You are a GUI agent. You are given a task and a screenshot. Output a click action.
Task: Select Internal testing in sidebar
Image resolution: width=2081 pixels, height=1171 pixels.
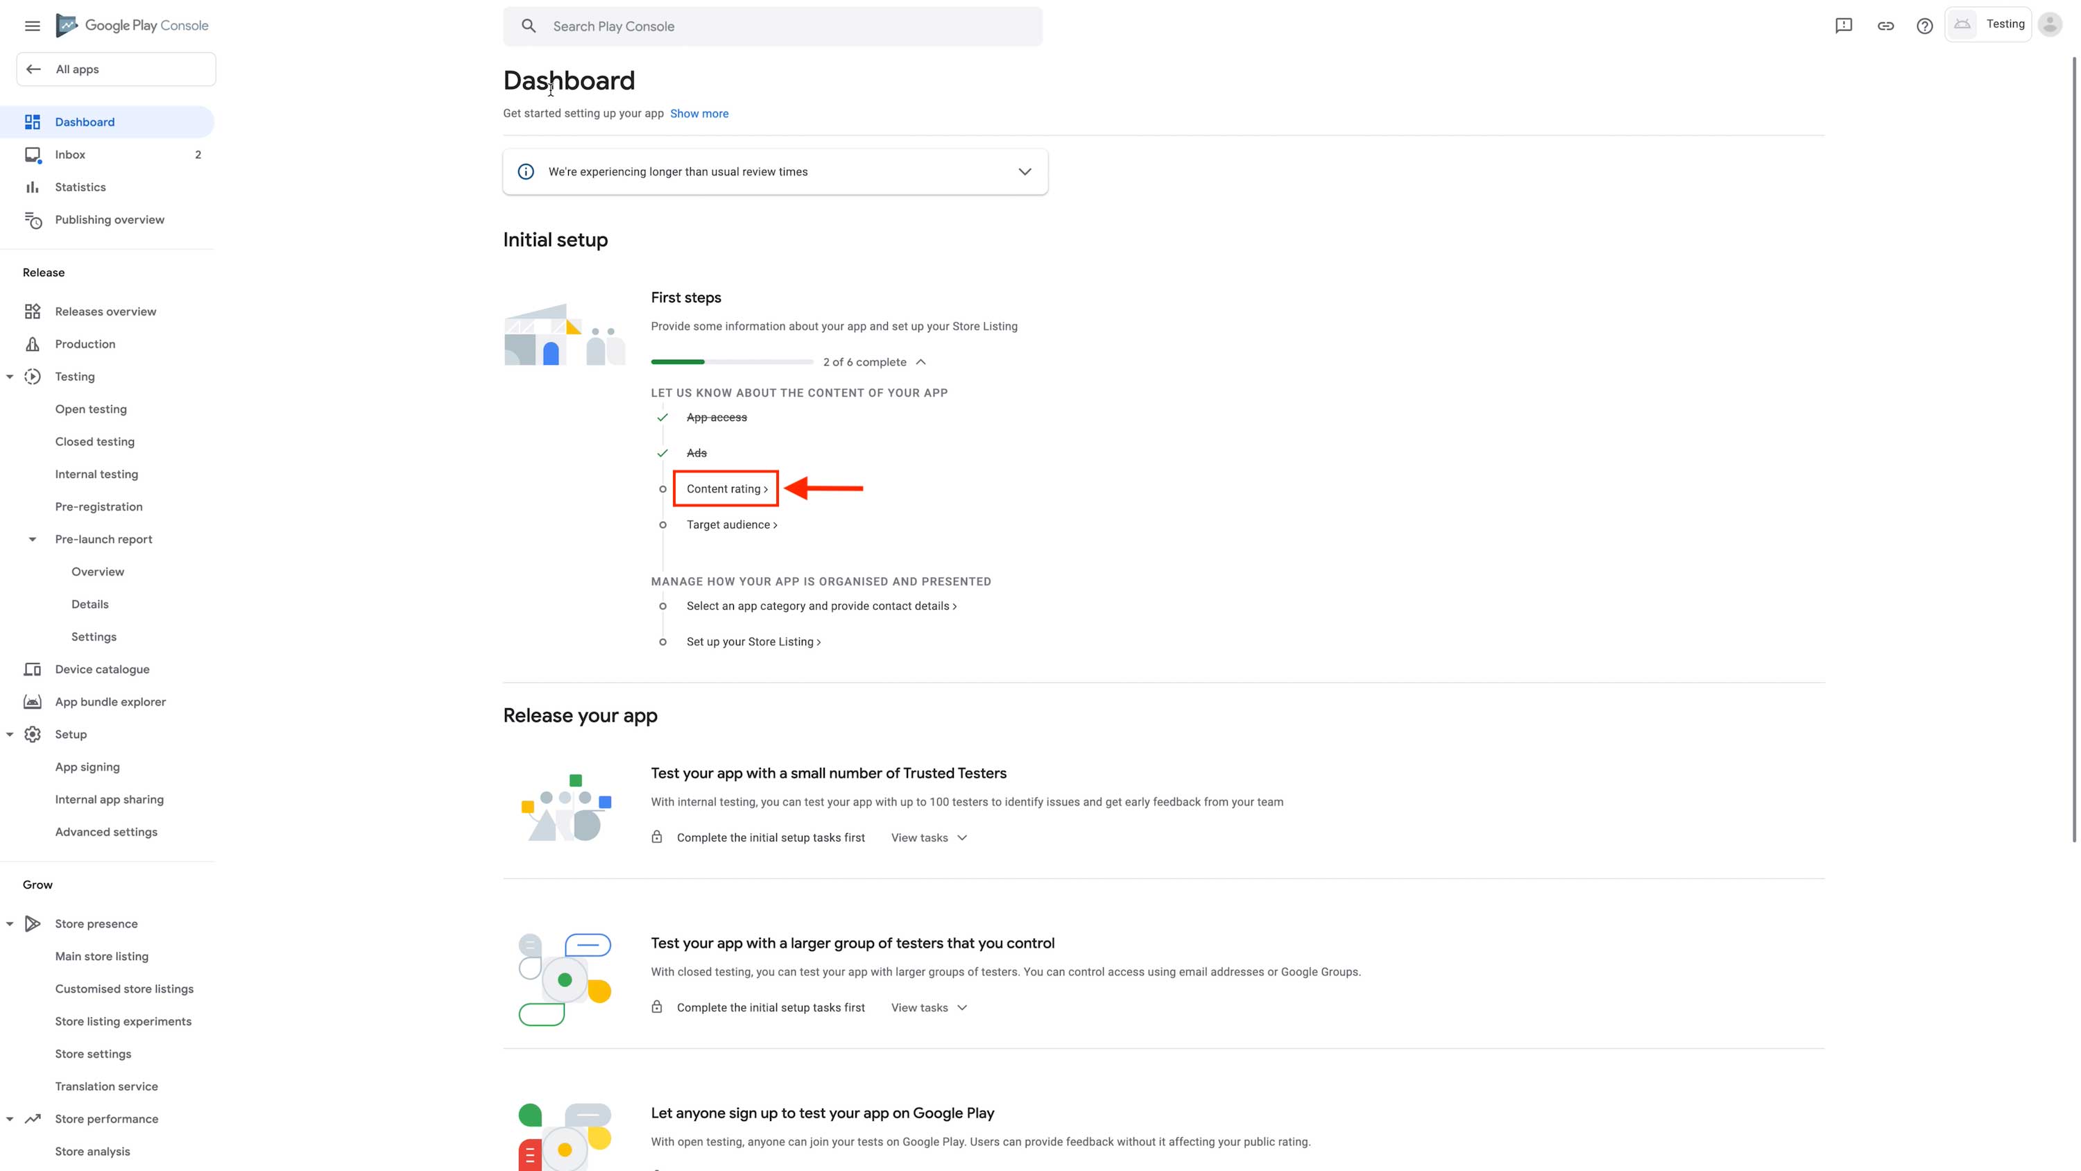pos(96,475)
